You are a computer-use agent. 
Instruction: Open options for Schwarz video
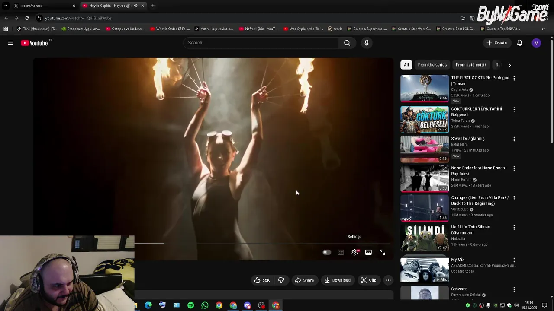pos(514,289)
